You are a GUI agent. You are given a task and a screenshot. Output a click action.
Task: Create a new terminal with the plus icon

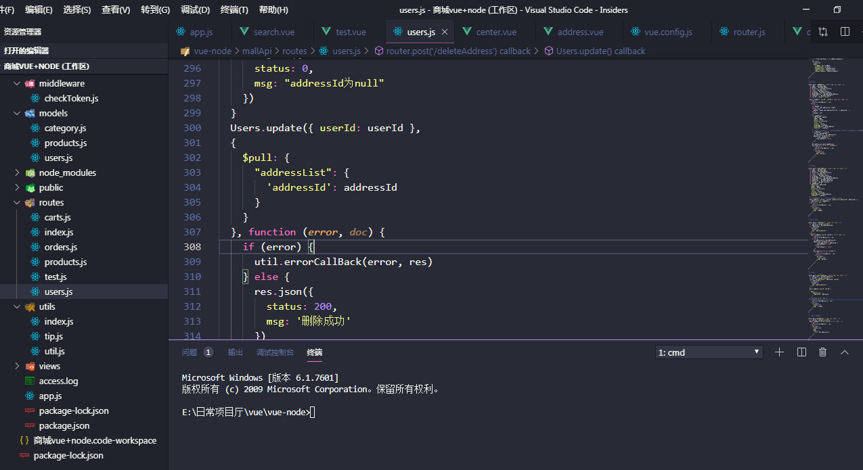779,352
